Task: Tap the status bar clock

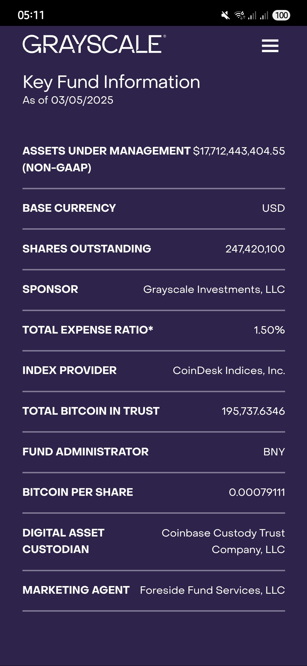Action: [31, 15]
